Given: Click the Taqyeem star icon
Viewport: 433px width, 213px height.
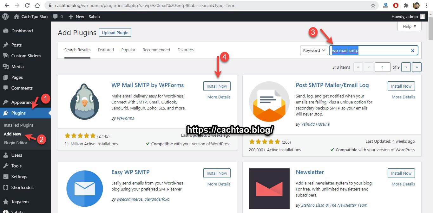Looking at the screenshot, I should point(5,202).
